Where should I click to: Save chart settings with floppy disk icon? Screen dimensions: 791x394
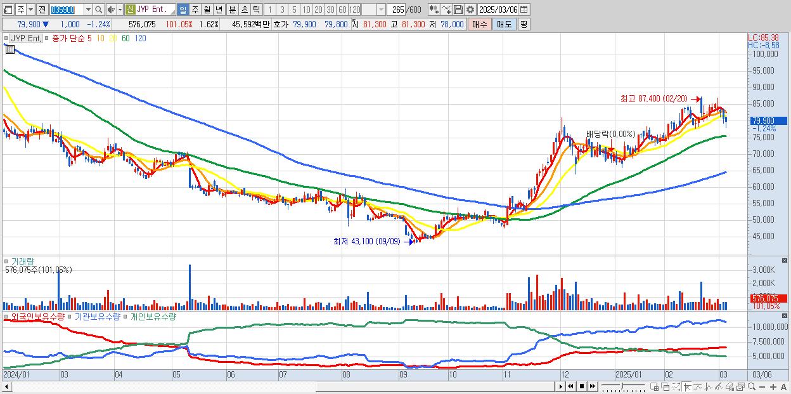458,10
